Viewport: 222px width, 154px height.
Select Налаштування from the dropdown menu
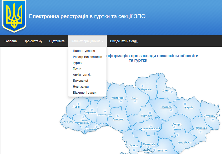(84, 51)
